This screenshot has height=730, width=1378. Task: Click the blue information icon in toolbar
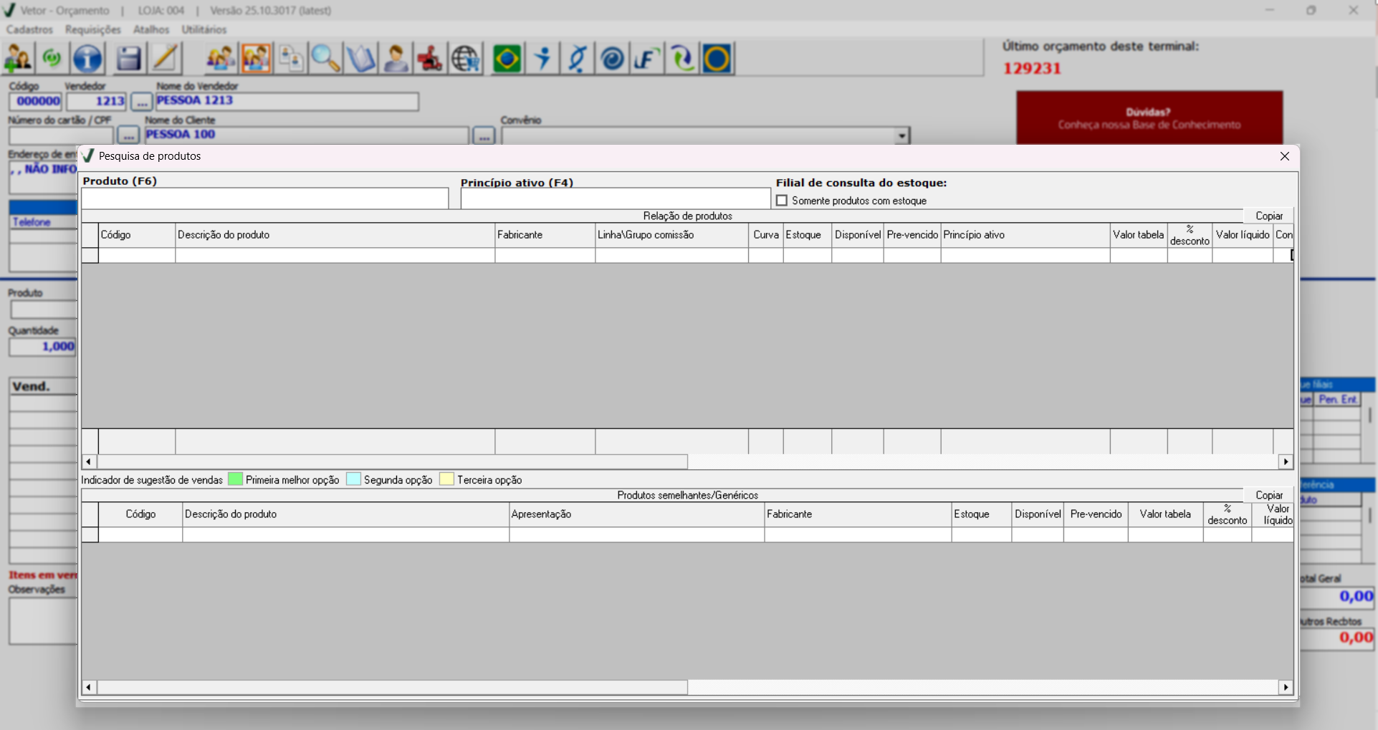point(87,58)
